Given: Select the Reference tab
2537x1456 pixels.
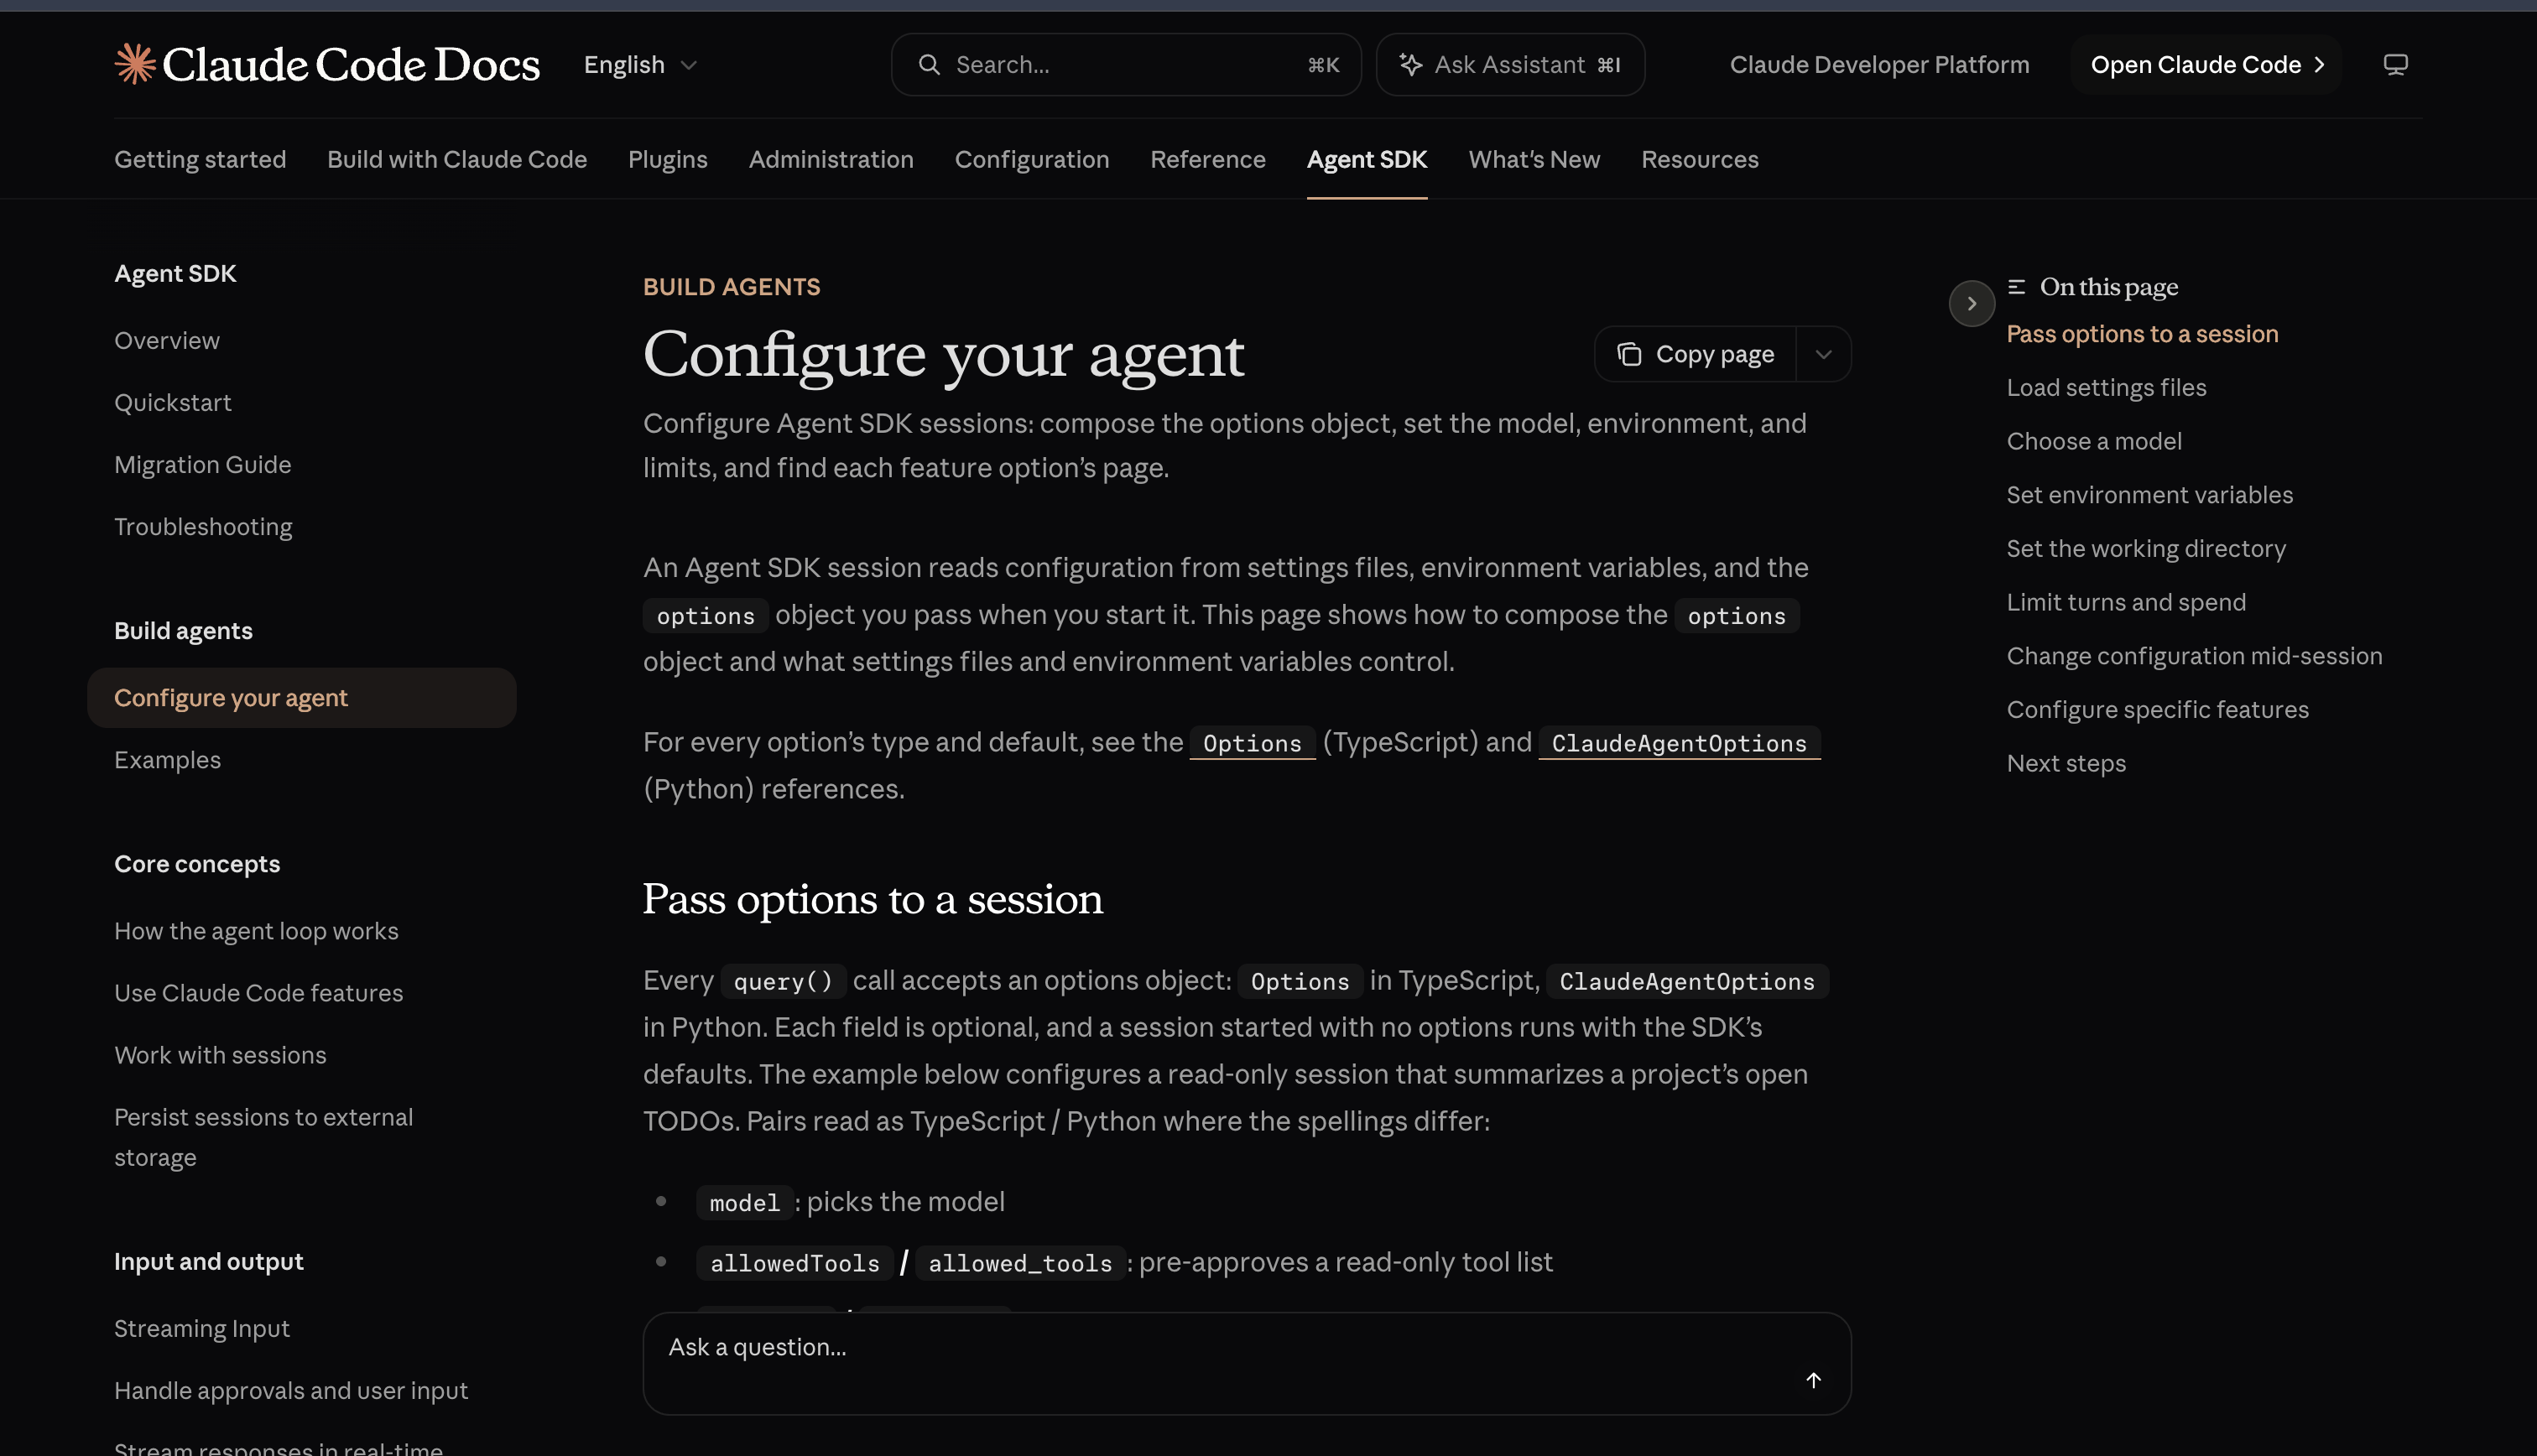Looking at the screenshot, I should pyautogui.click(x=1208, y=159).
